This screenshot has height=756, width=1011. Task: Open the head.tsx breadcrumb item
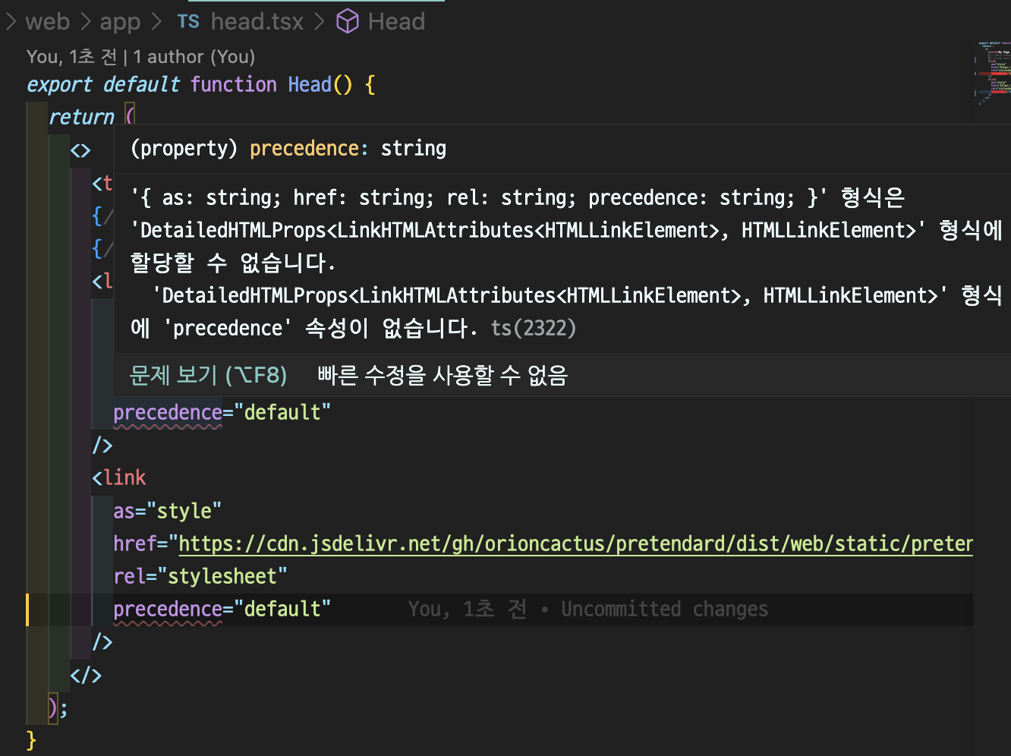pos(257,21)
